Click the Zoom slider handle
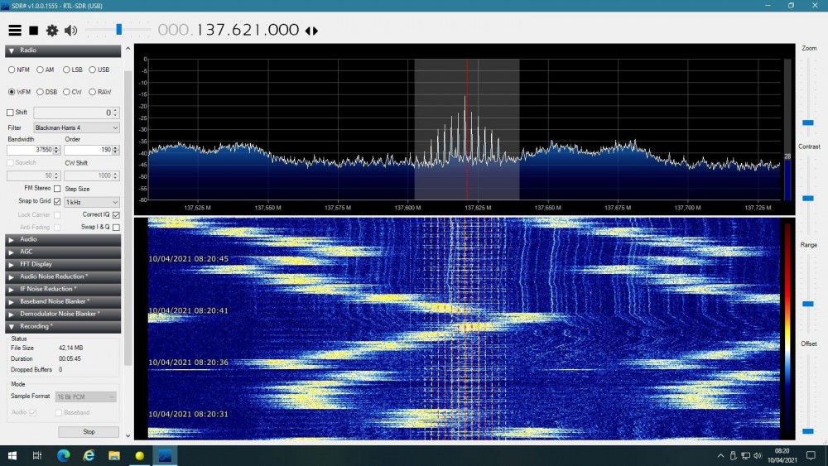This screenshot has width=828, height=466. coord(808,123)
